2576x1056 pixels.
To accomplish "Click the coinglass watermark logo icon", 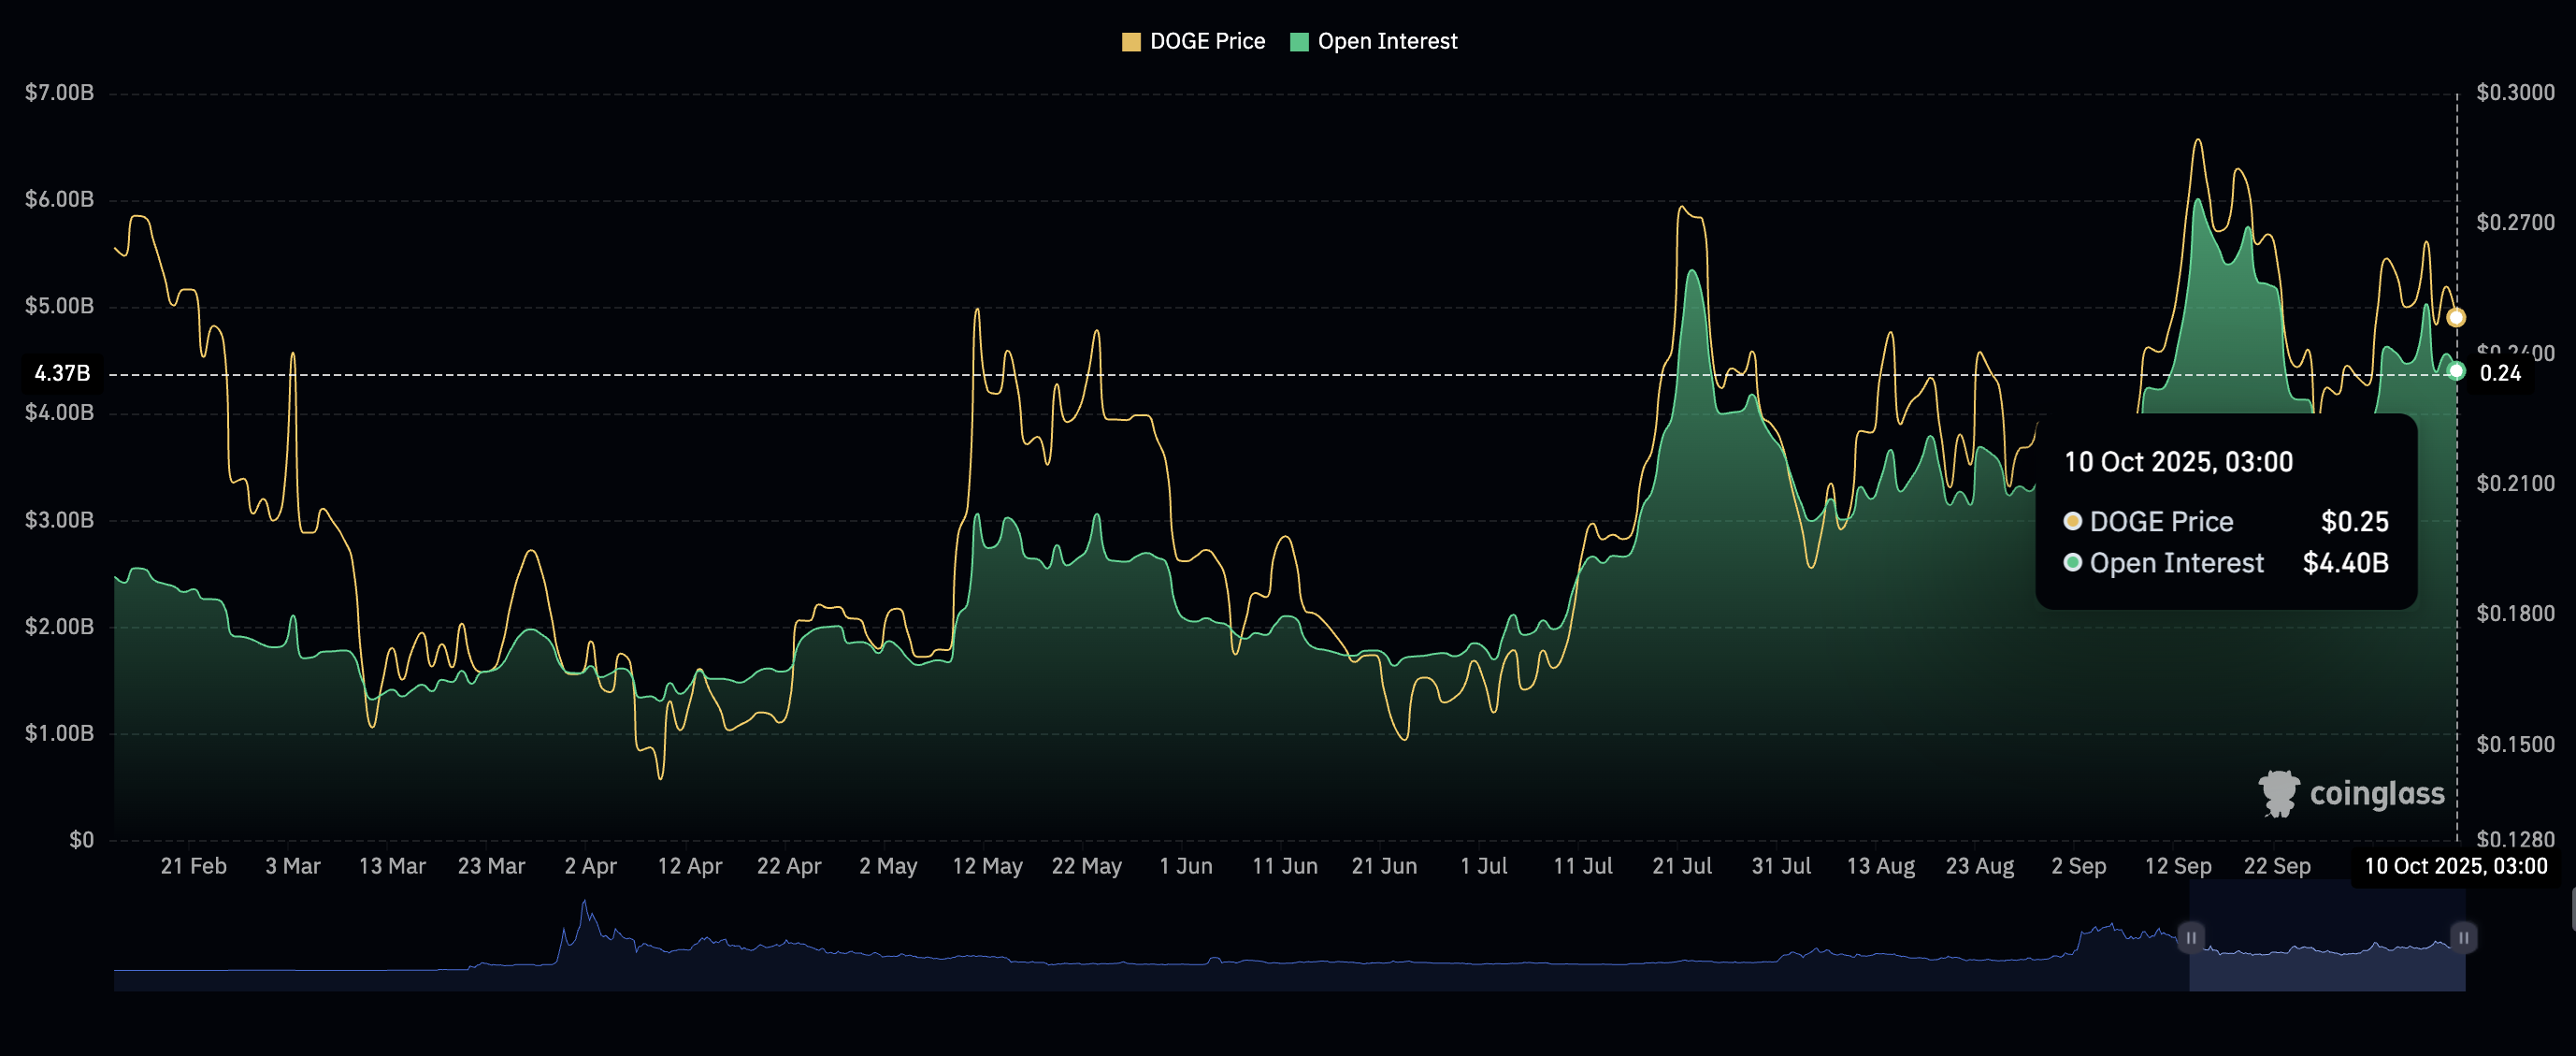I will 2279,793.
